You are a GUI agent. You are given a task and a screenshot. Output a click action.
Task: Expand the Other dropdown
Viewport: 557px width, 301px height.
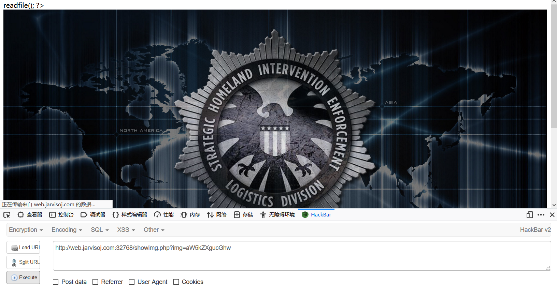pyautogui.click(x=154, y=230)
